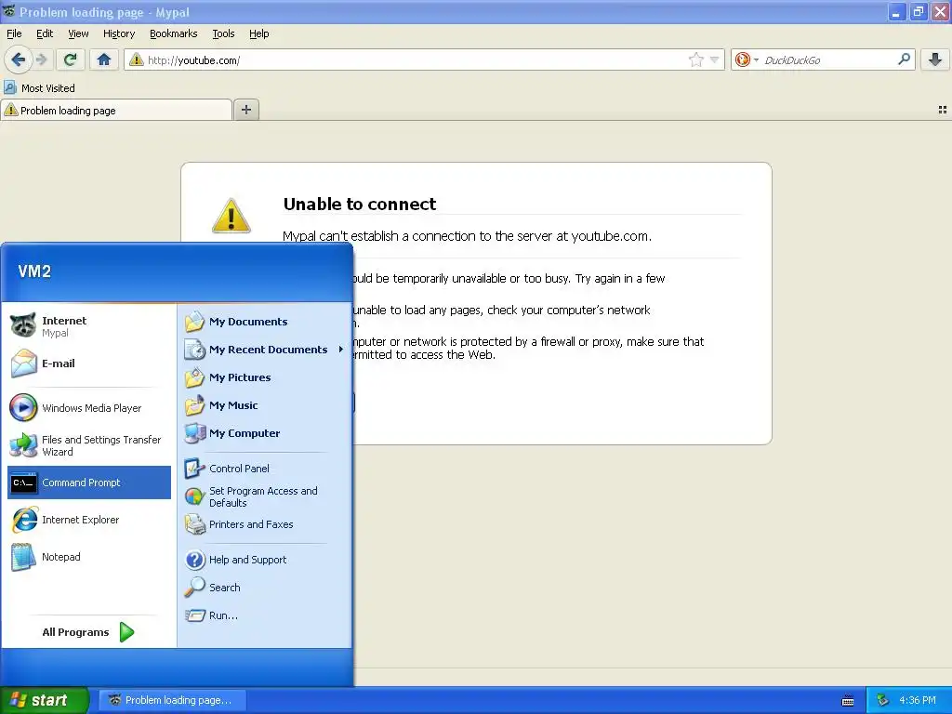The height and width of the screenshot is (714, 952).
Task: Click the search magnifier in the search box
Action: coord(904,59)
